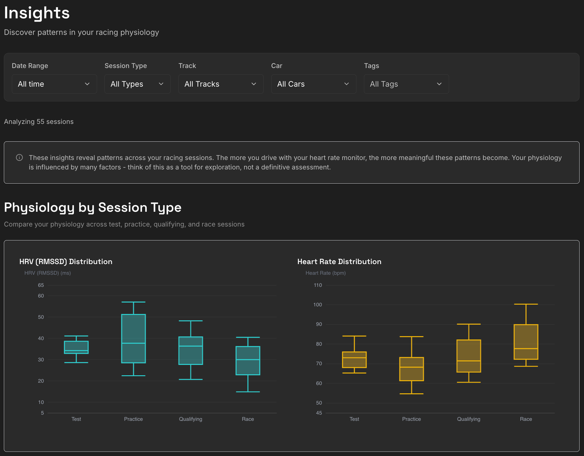This screenshot has height=456, width=584.
Task: Click the 'Tags' filter label
Action: (372, 66)
